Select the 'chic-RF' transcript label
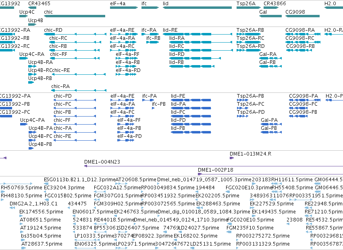Screen dimensions: 343x250 (58, 54)
